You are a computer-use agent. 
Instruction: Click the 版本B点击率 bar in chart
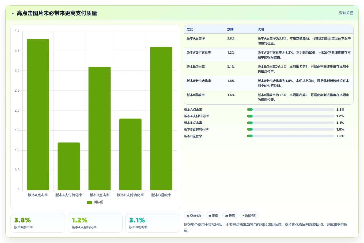pos(100,128)
